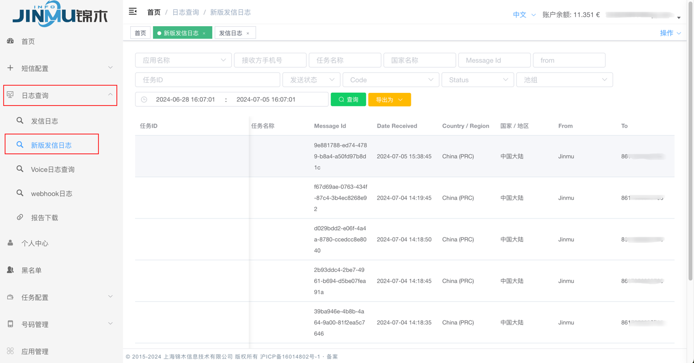Click the 账户余额: 11.351 € text
The image size is (694, 363).
(x=571, y=15)
